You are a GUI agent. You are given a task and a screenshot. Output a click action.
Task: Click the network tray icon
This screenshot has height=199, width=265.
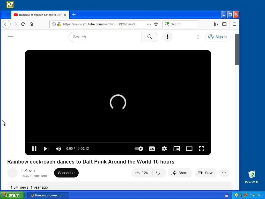(x=241, y=195)
